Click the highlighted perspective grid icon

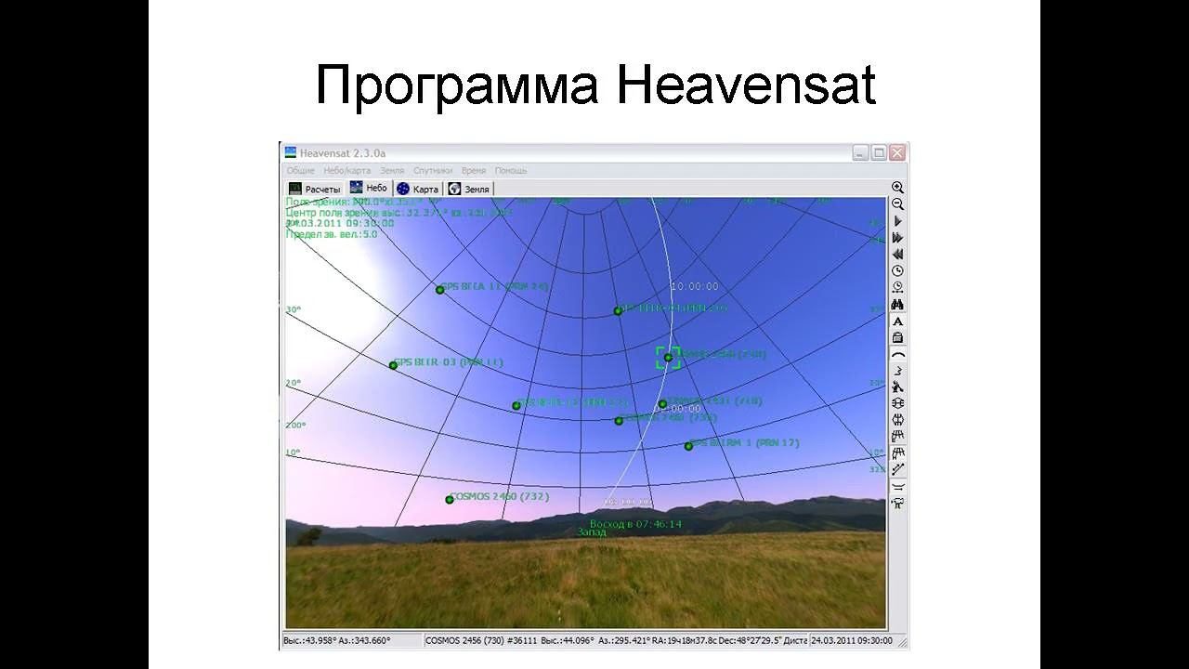pyautogui.click(x=897, y=453)
